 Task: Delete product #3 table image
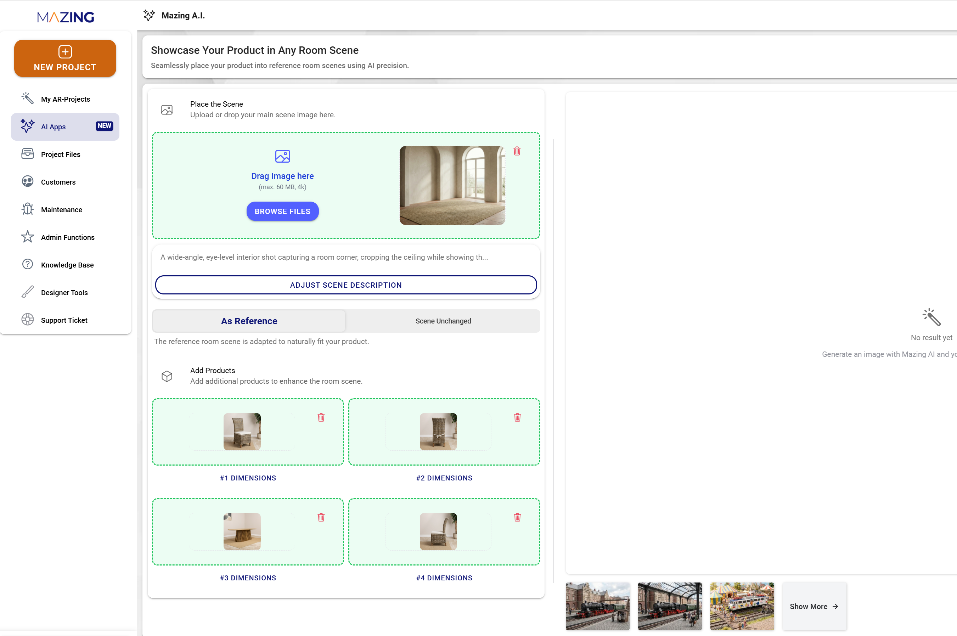pyautogui.click(x=321, y=517)
